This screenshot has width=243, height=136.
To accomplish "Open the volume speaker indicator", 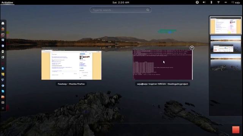I will pos(204,2).
